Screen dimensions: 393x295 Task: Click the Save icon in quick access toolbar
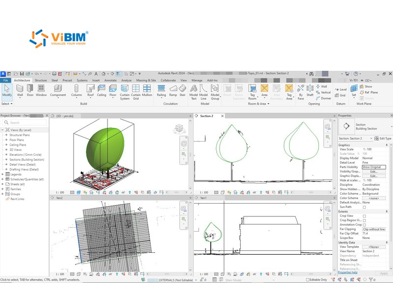coord(22,74)
